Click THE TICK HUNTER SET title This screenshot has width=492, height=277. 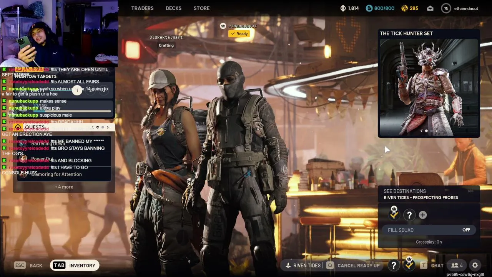pos(406,33)
